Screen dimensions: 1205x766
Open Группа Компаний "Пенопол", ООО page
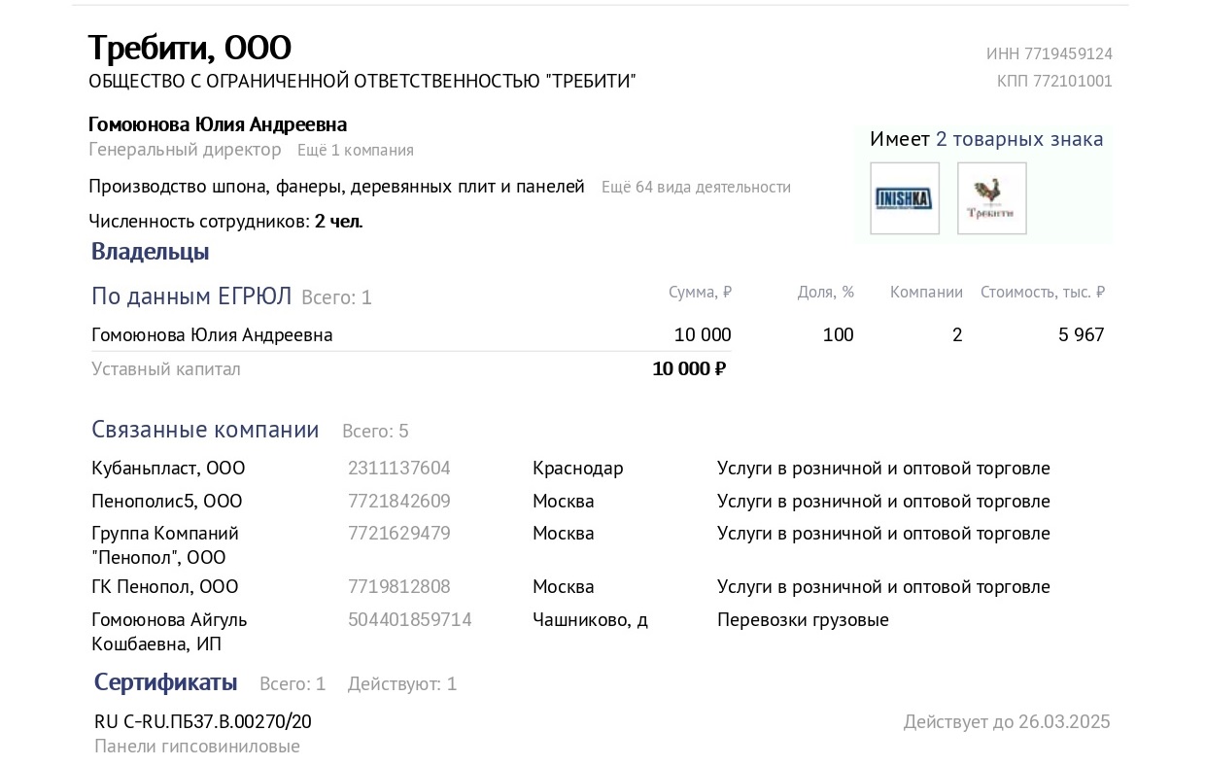click(x=165, y=545)
